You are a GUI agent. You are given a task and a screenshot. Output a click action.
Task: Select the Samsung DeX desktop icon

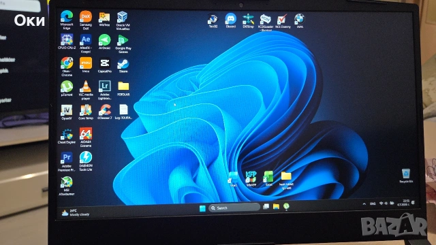pos(86,20)
